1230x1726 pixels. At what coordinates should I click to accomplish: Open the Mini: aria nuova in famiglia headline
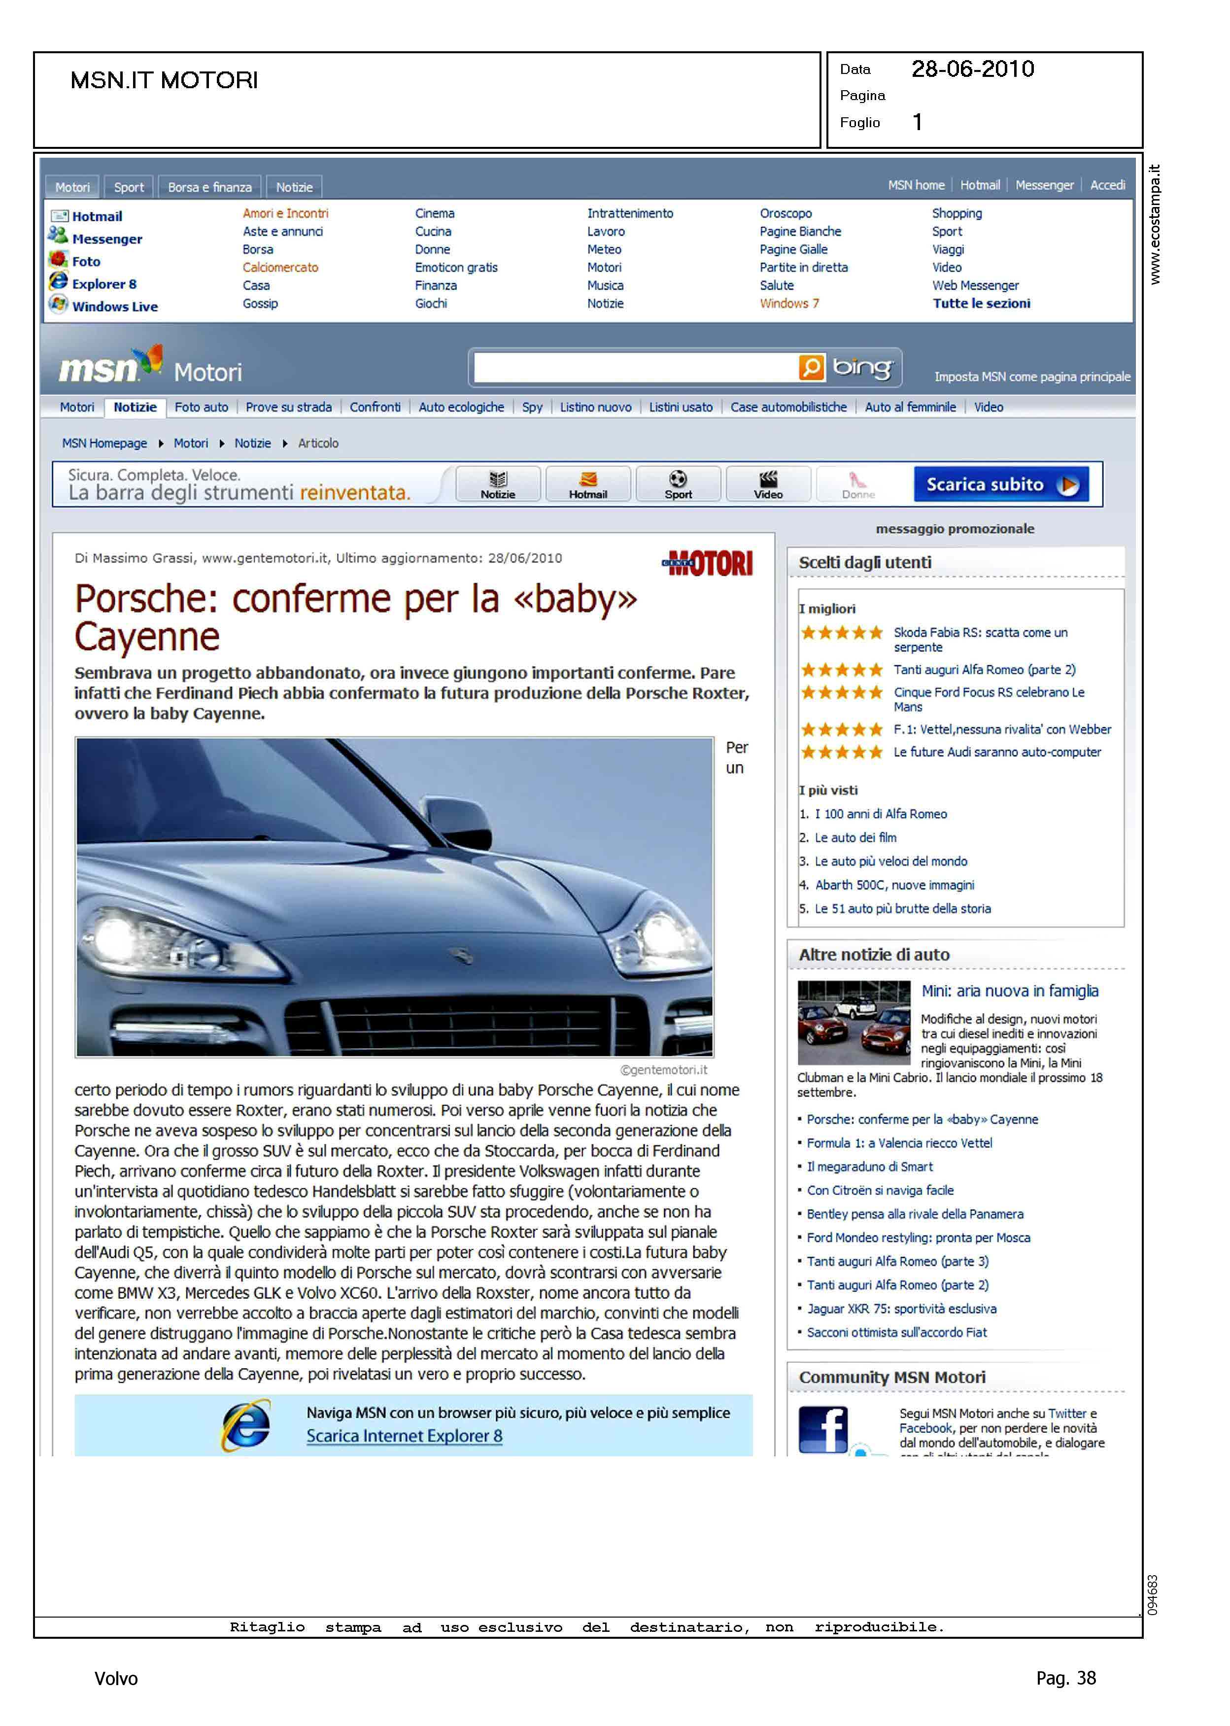1010,991
